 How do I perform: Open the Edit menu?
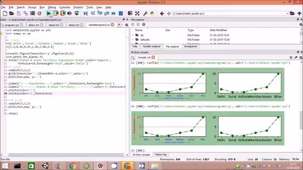(x=11, y=8)
